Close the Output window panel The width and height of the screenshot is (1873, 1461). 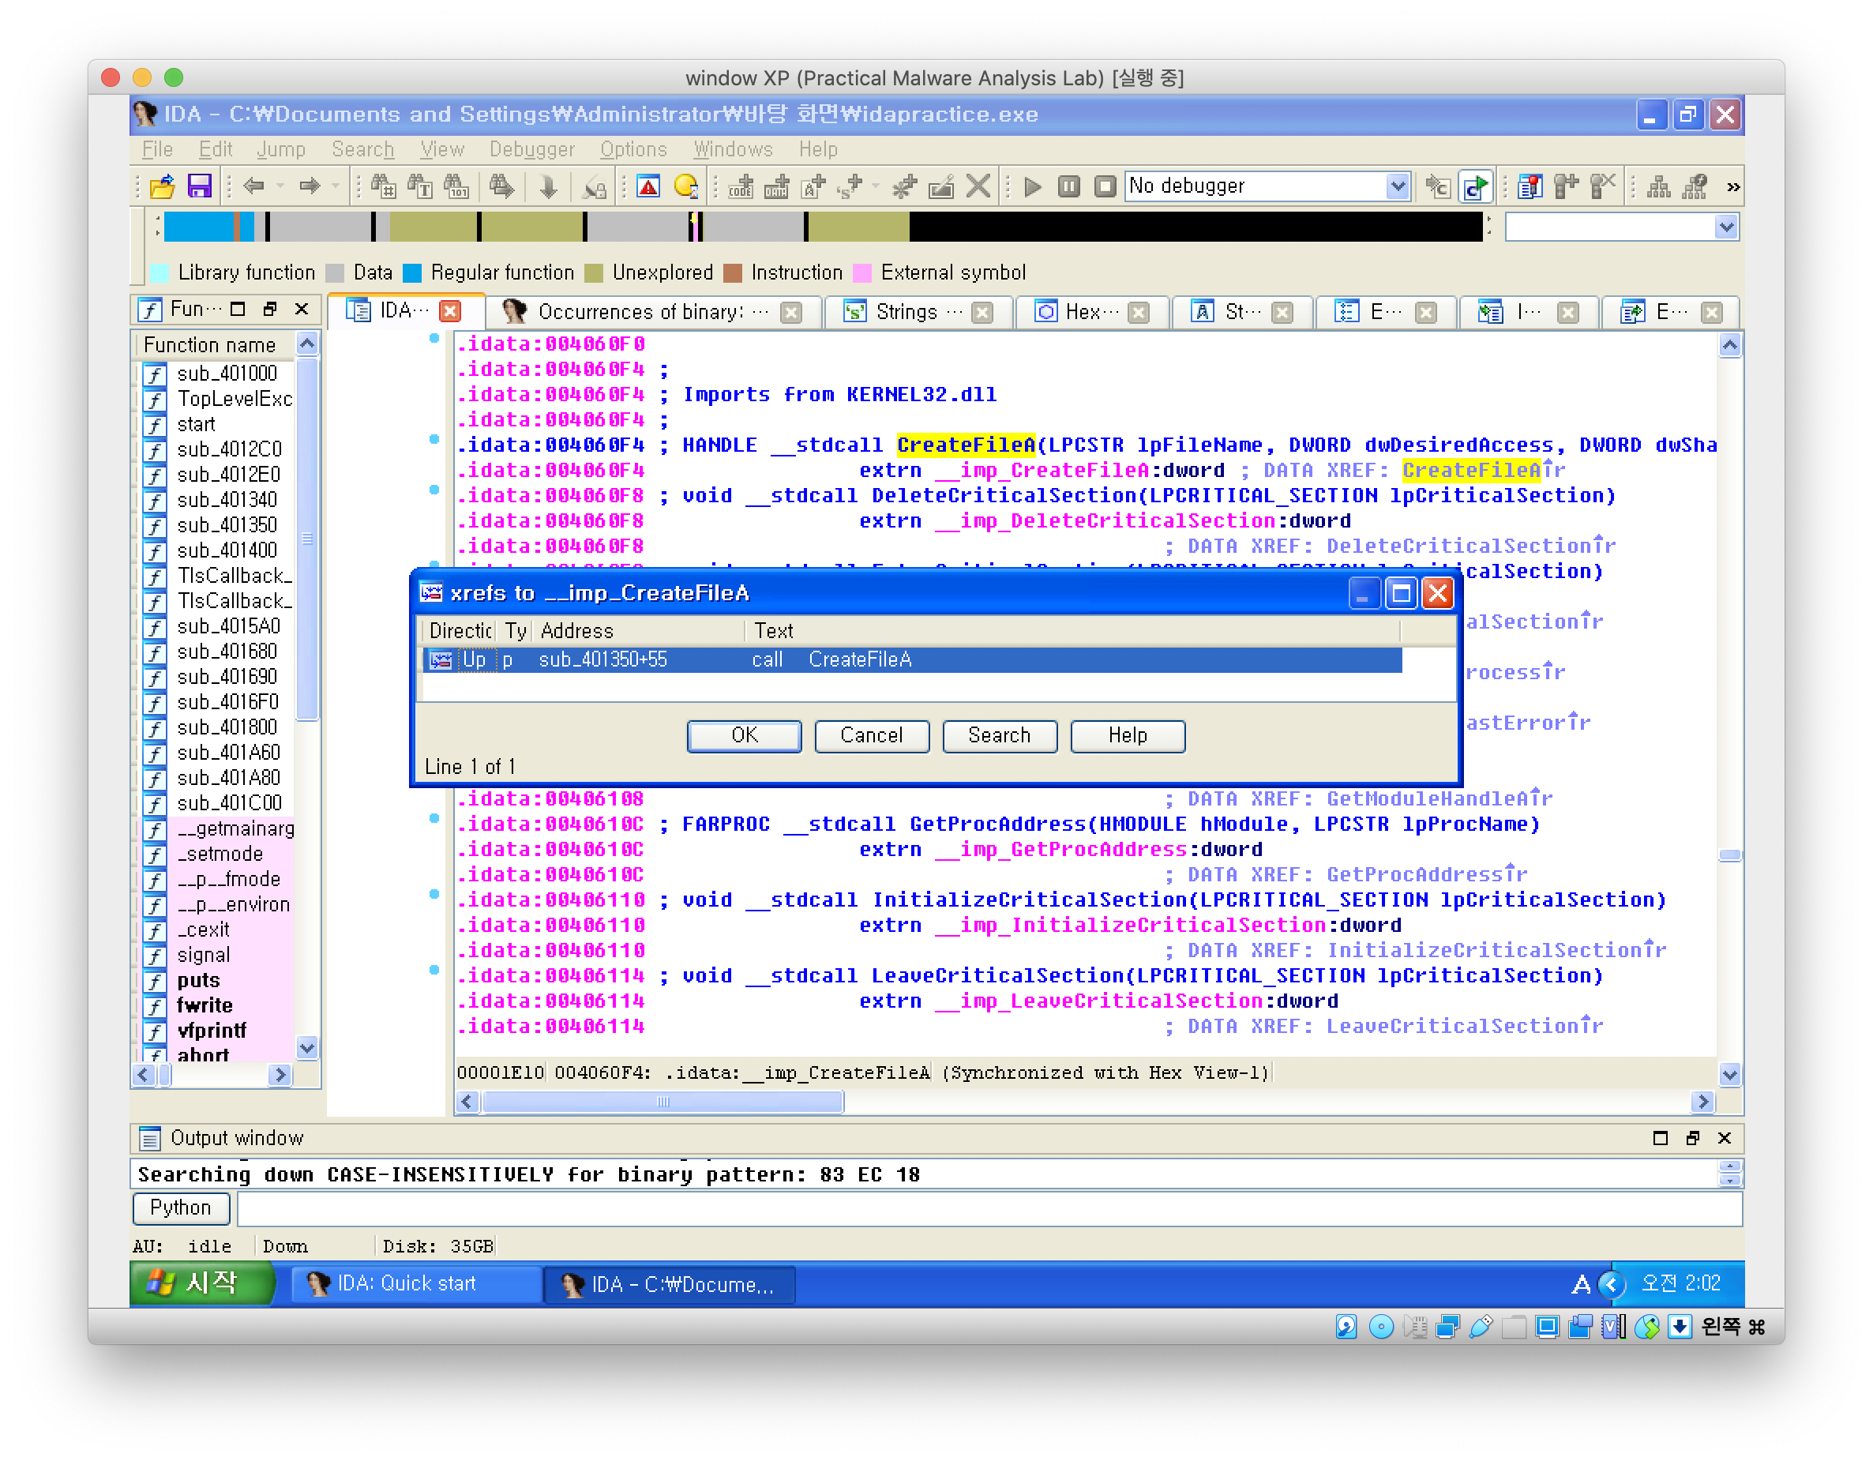1725,1137
